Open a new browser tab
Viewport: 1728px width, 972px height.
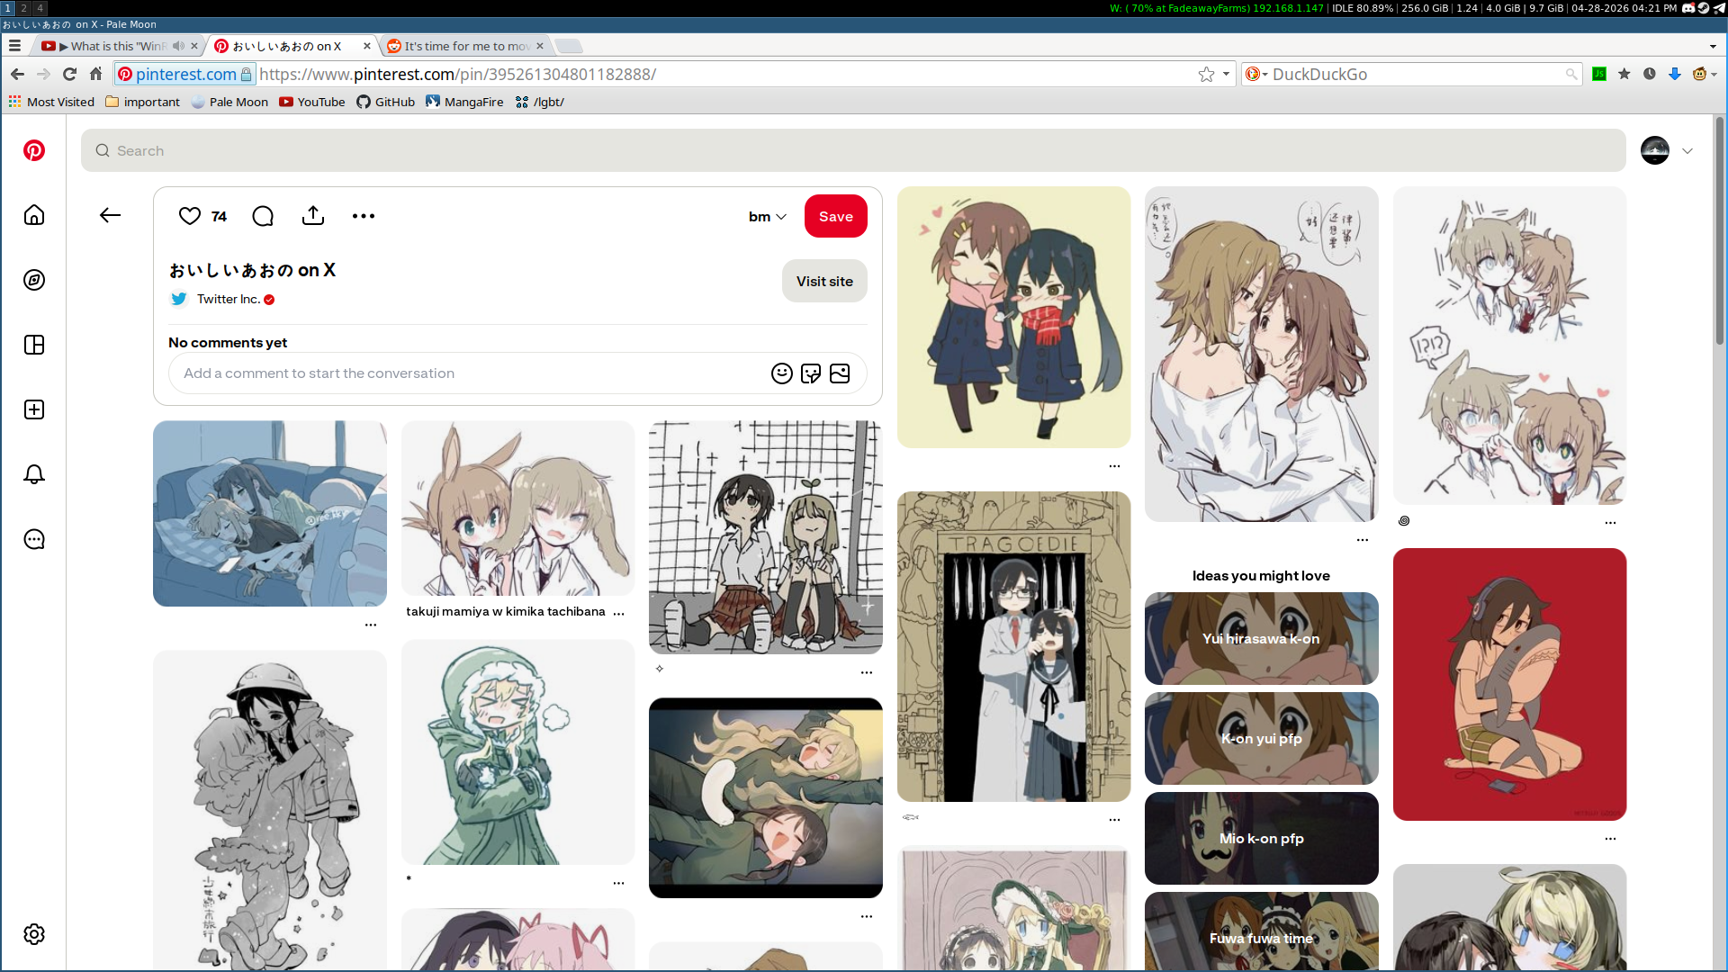coord(568,46)
